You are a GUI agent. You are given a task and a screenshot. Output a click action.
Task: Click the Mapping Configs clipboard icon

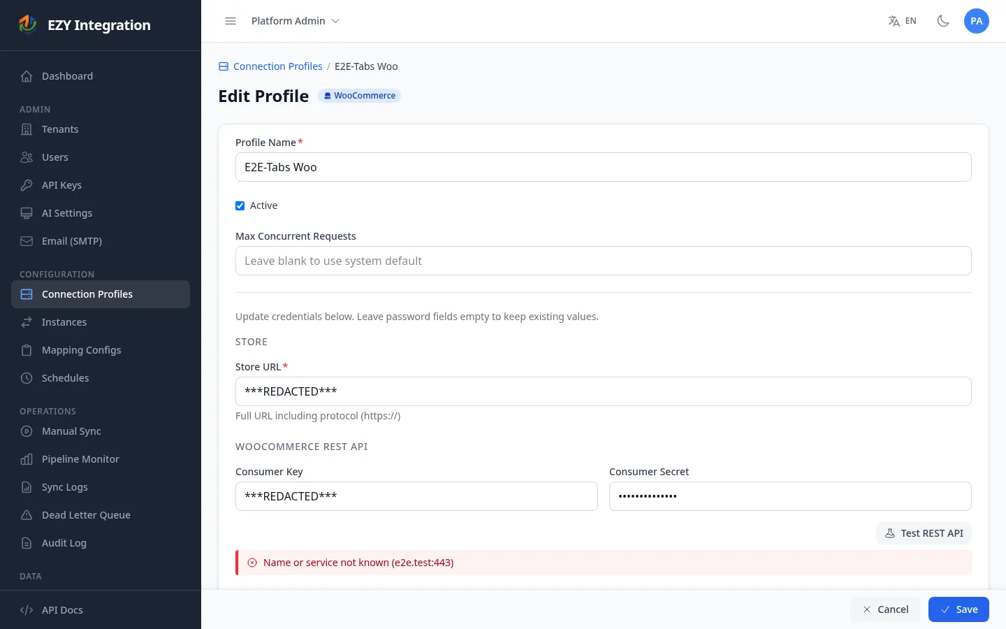point(27,350)
